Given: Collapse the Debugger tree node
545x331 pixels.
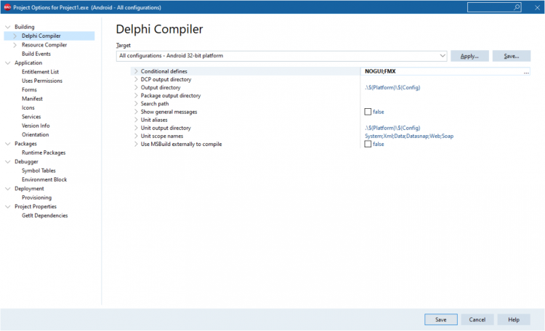Looking at the screenshot, I should [8, 161].
